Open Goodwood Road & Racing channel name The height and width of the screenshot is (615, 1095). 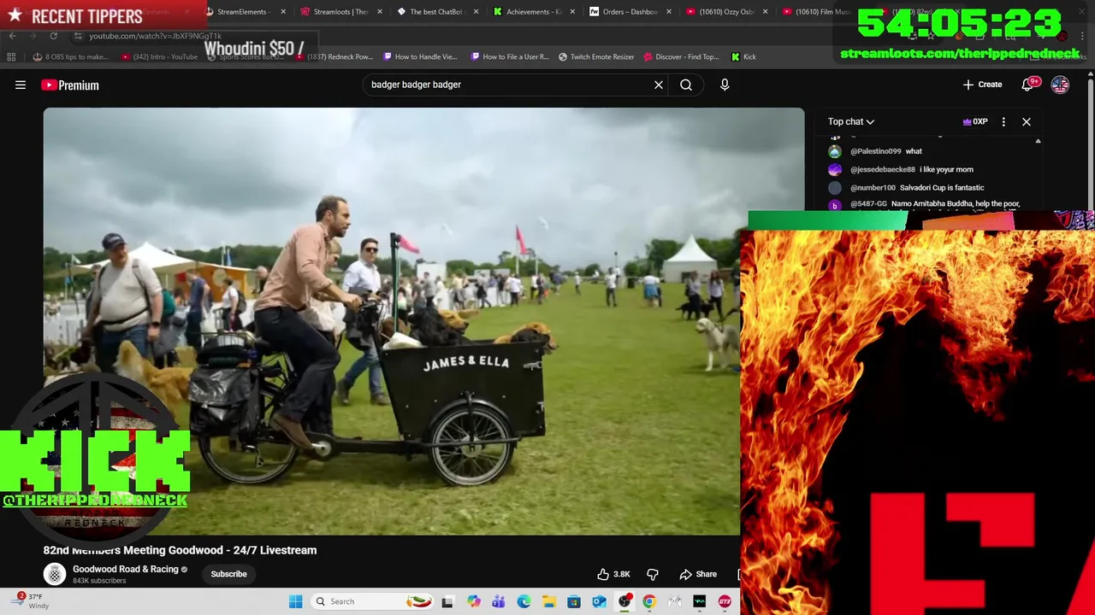pyautogui.click(x=126, y=569)
